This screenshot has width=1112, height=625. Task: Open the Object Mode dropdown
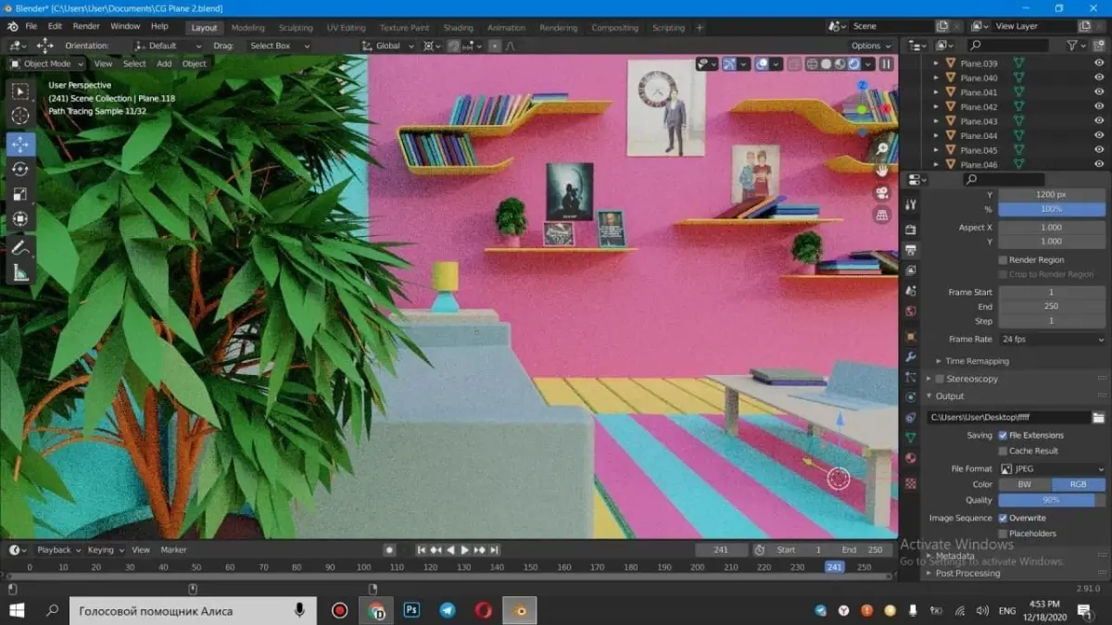click(x=46, y=64)
